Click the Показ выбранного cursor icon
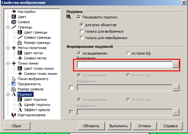The image size is (188, 134). (x=14, y=79)
